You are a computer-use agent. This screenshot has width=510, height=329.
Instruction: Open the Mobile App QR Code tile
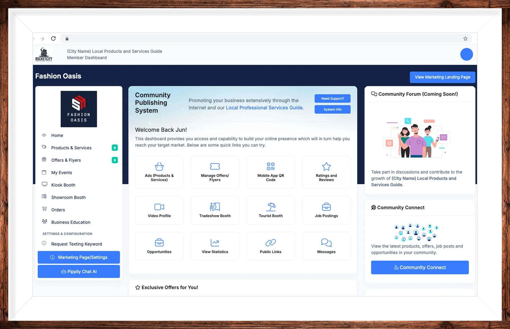click(x=270, y=172)
